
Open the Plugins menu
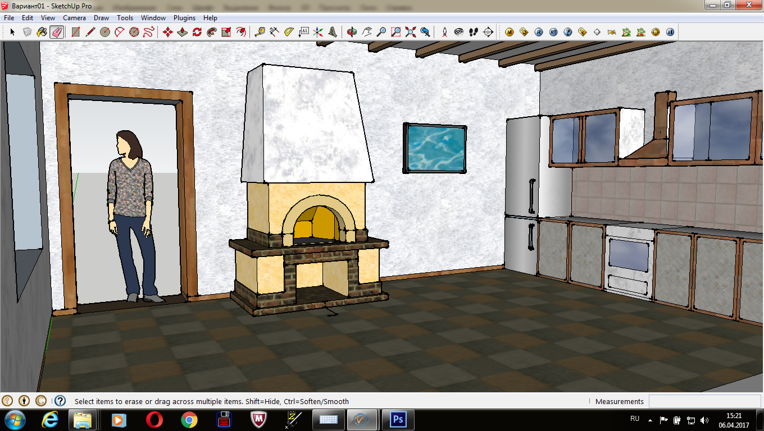click(x=184, y=18)
